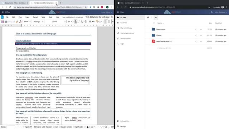This screenshot has height=129, width=229.
Task: Click the zoom out minus in status bar
Action: click(109, 127)
